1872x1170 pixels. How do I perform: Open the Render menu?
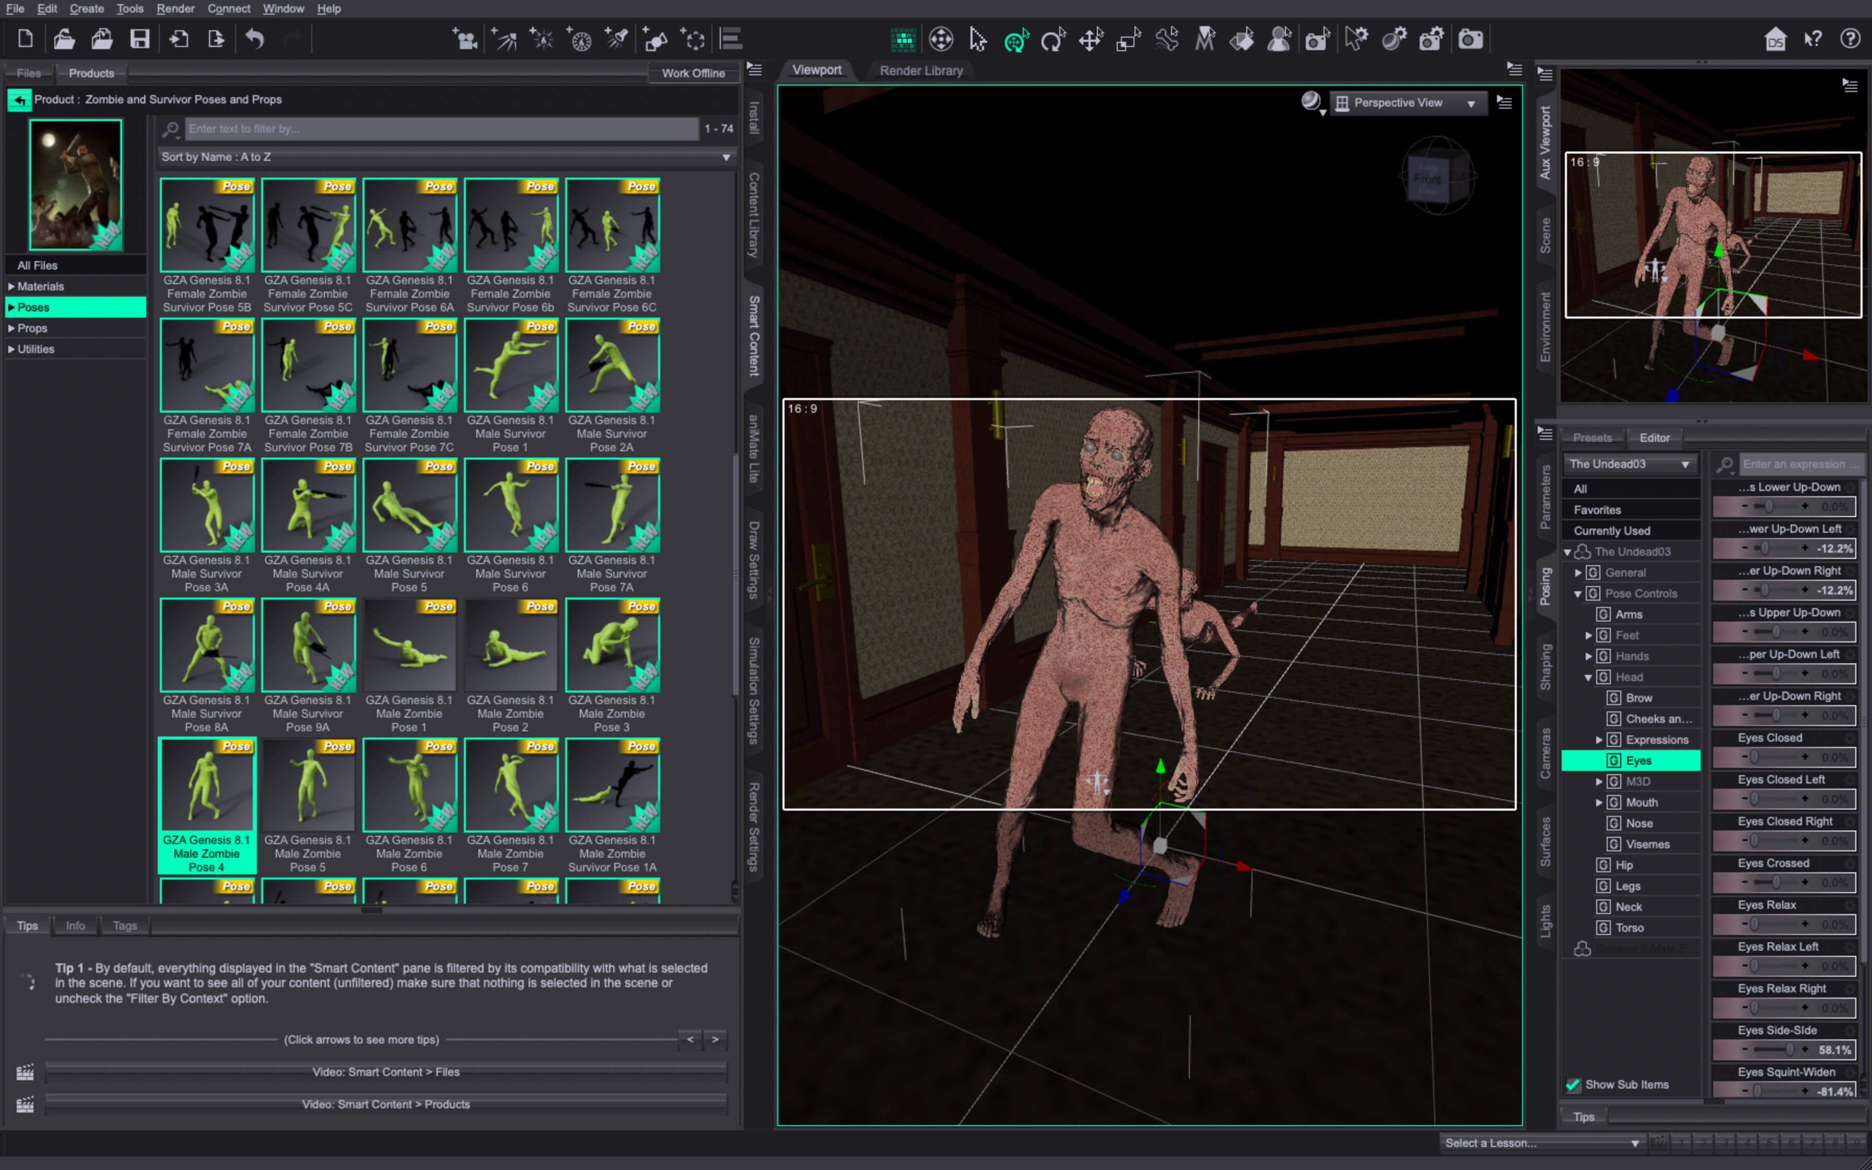[175, 8]
